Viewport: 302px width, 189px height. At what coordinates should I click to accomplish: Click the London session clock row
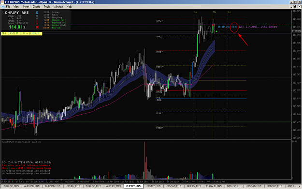[x=55, y=25]
